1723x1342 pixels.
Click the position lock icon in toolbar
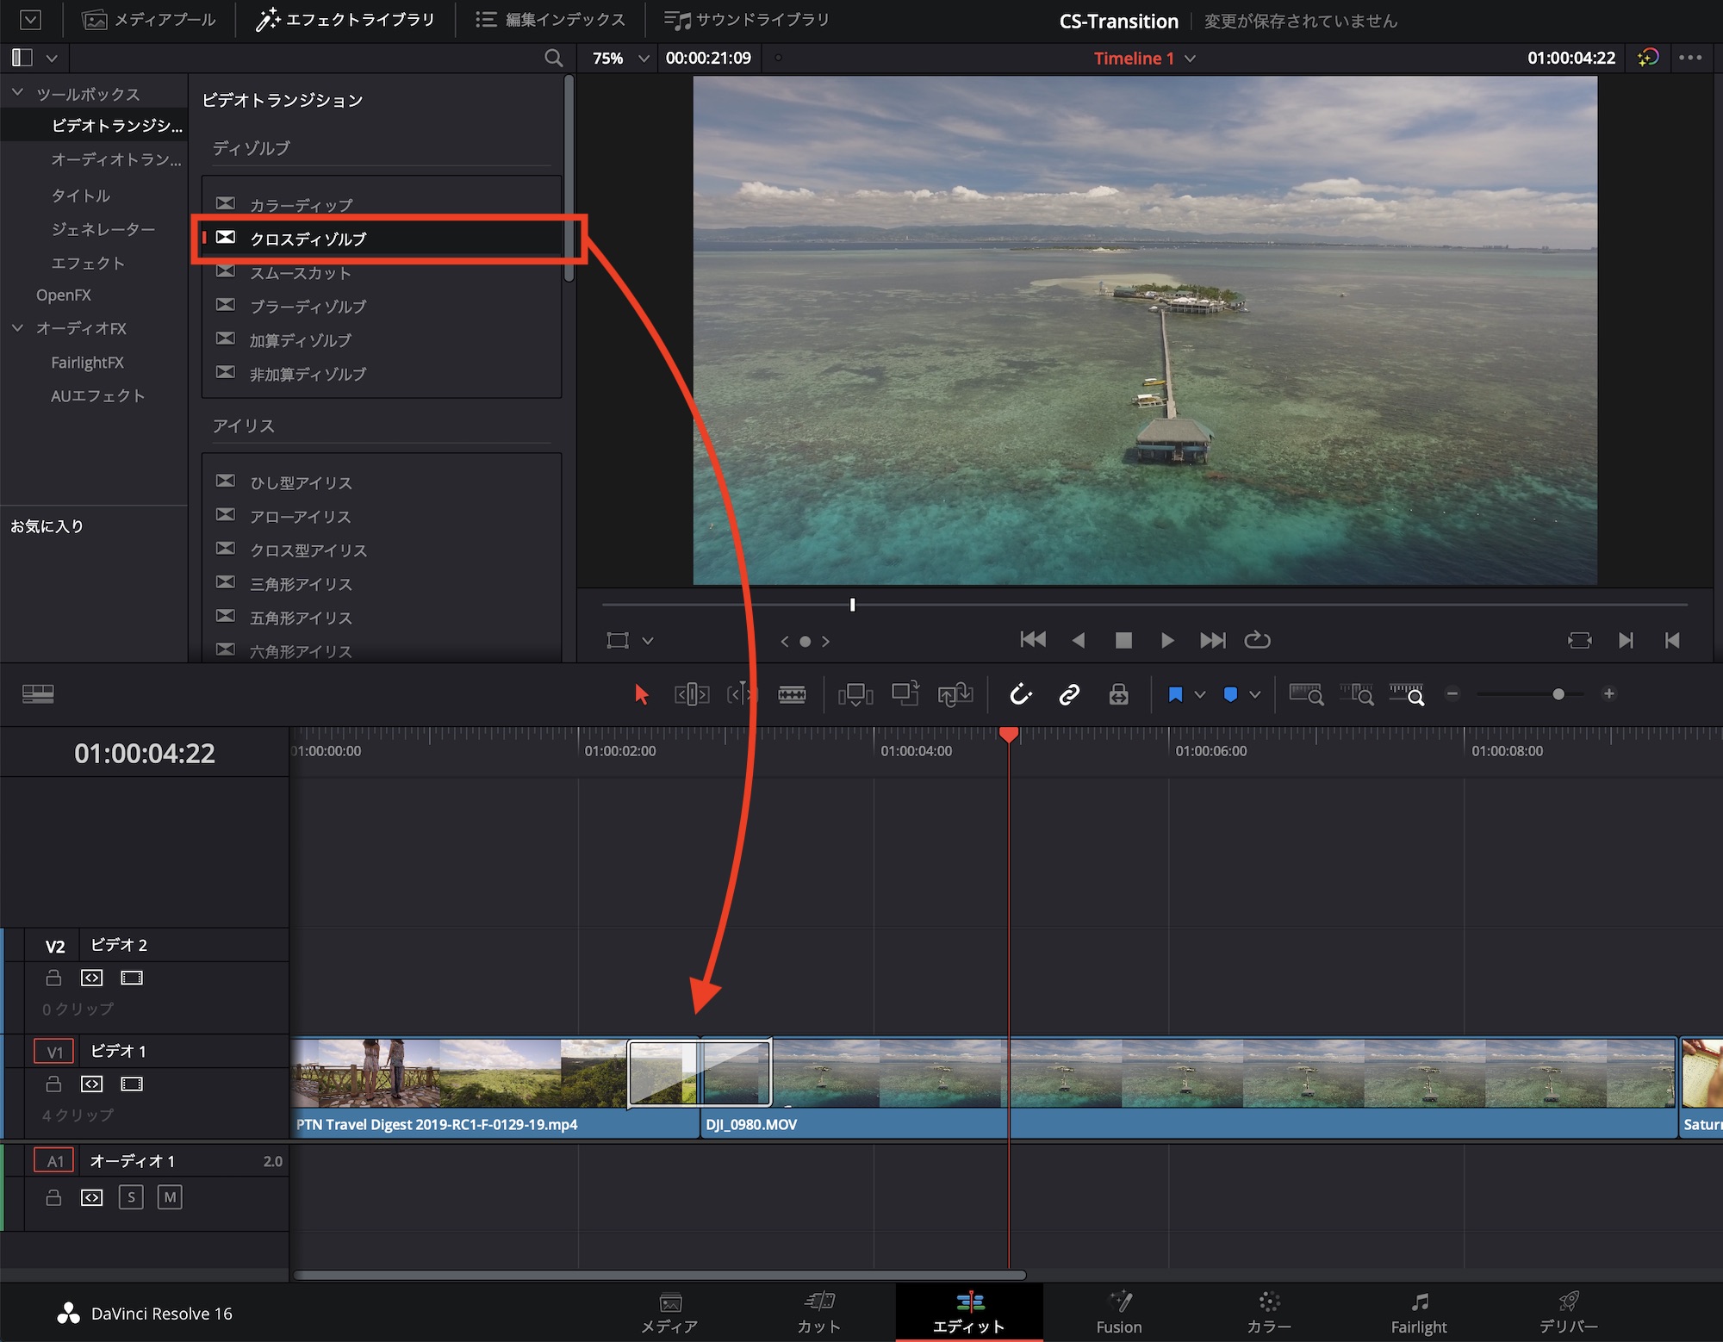click(1118, 694)
